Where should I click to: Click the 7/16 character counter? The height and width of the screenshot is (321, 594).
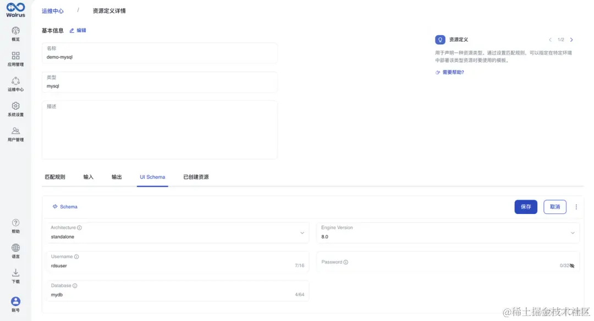point(299,266)
